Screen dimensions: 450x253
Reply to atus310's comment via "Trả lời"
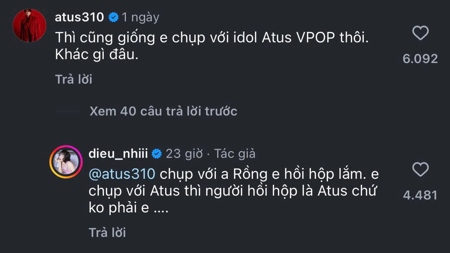74,79
